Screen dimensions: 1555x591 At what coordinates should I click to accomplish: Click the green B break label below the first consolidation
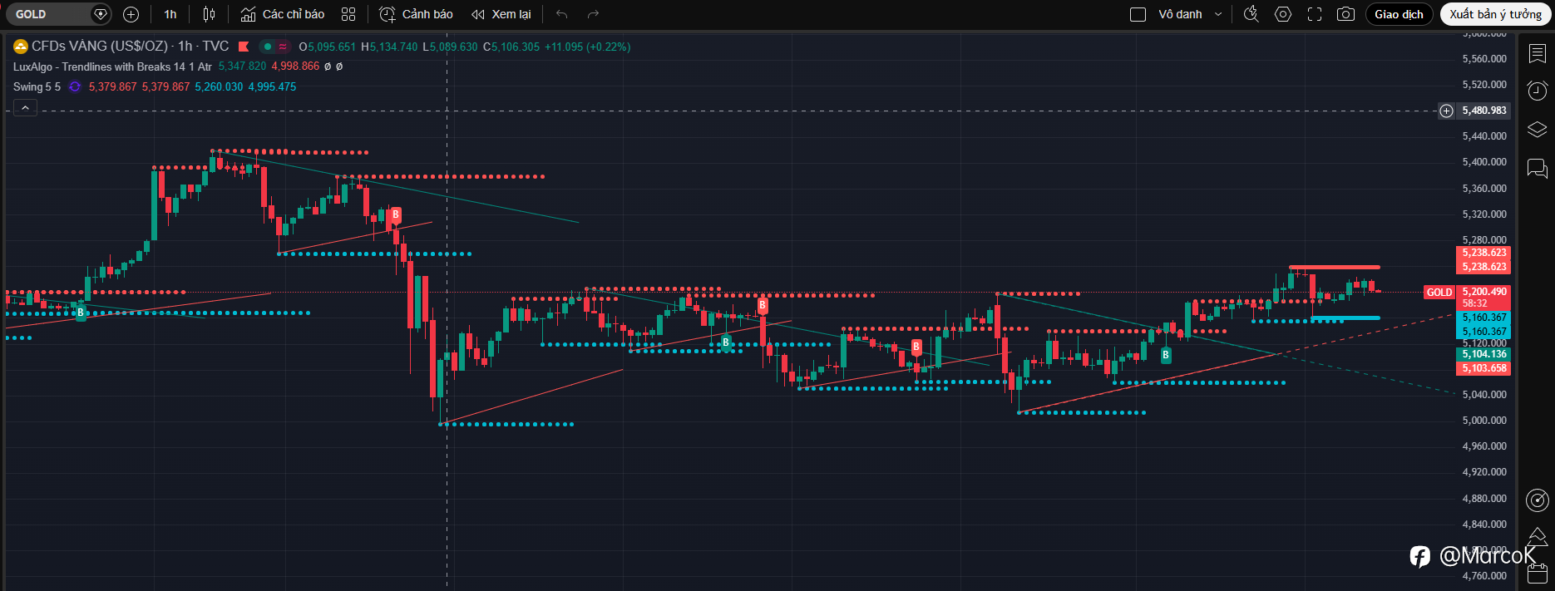[x=81, y=313]
